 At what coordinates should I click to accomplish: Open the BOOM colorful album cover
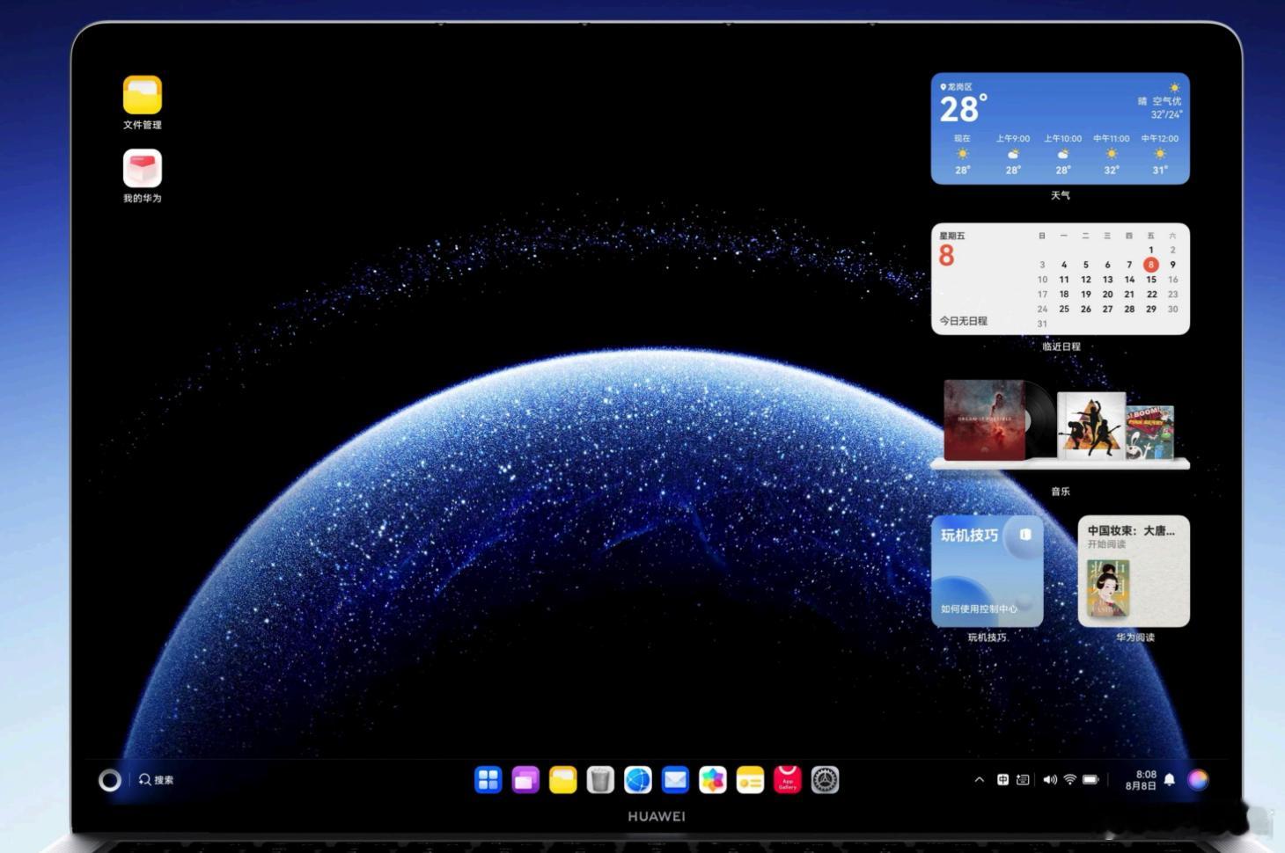click(1150, 432)
